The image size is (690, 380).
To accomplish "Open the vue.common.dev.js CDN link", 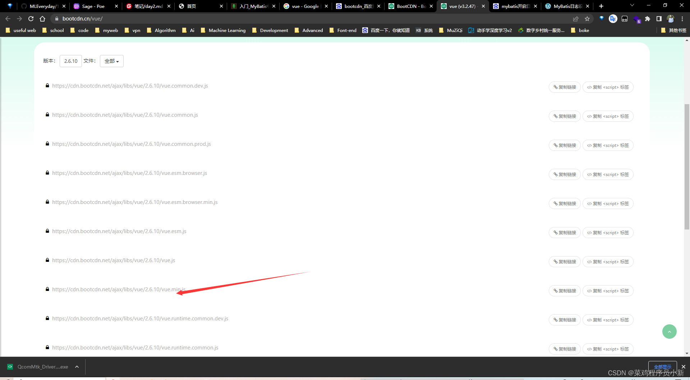I will coord(130,85).
